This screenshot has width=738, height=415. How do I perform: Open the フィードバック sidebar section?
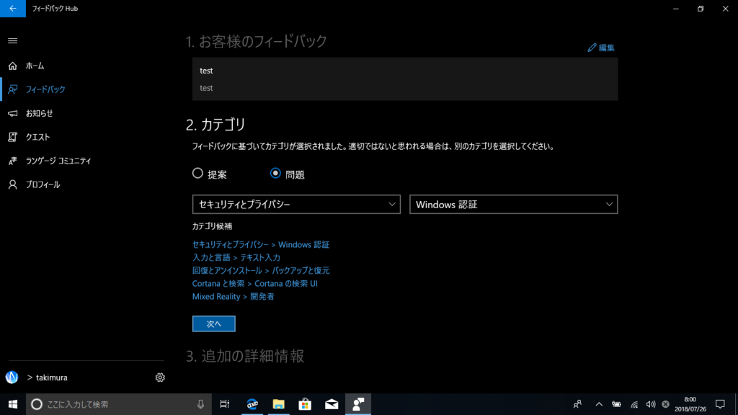[45, 89]
